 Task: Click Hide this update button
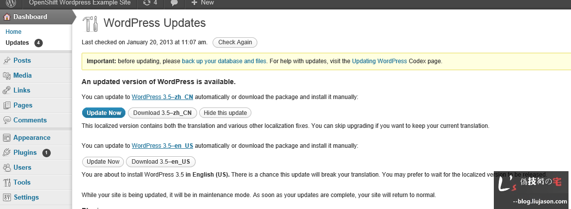pyautogui.click(x=225, y=113)
